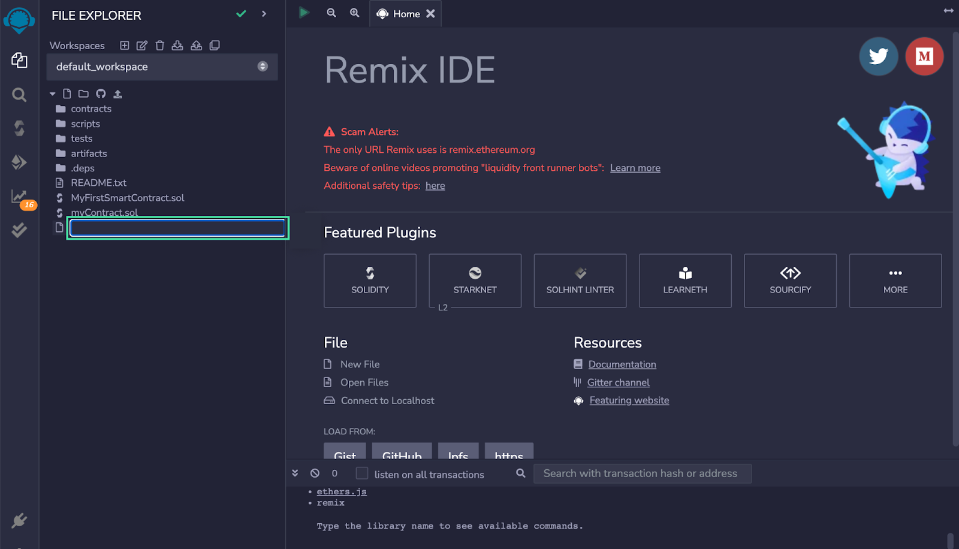Open the default_workspace dropdown selector
The height and width of the screenshot is (549, 959).
[x=263, y=67]
